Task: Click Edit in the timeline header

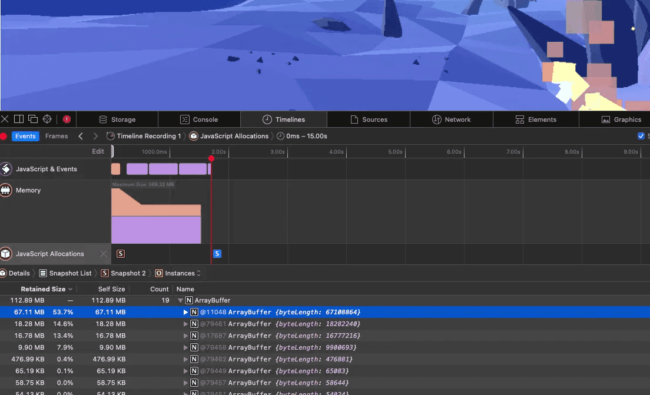Action: click(x=98, y=151)
